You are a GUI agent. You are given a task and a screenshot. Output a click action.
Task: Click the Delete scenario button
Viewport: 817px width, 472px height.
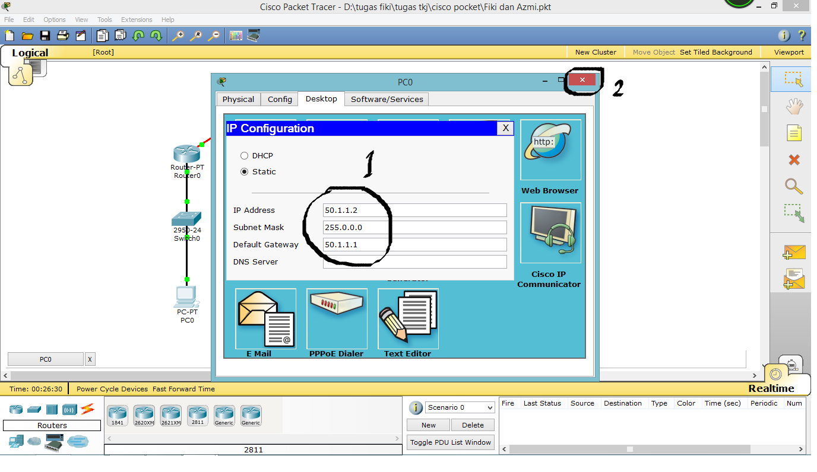click(473, 425)
